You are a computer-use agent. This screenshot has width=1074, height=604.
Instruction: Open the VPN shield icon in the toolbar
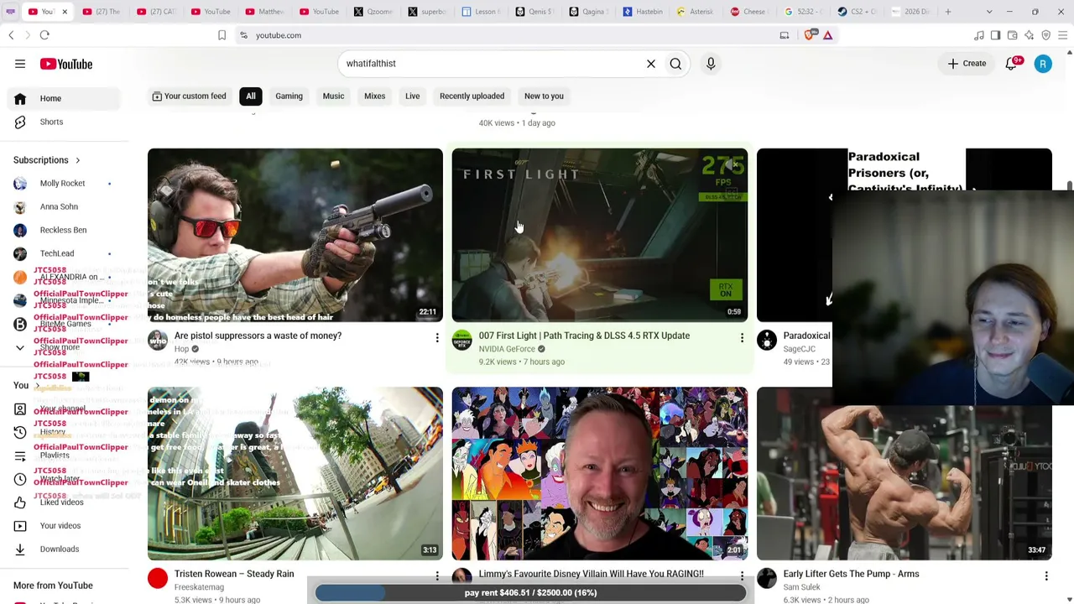(1045, 35)
